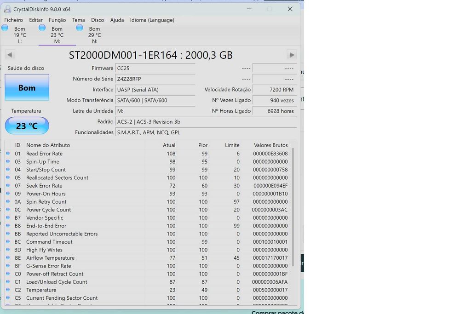This screenshot has height=314, width=460.
Task: Click the Atual column header
Action: (x=169, y=145)
